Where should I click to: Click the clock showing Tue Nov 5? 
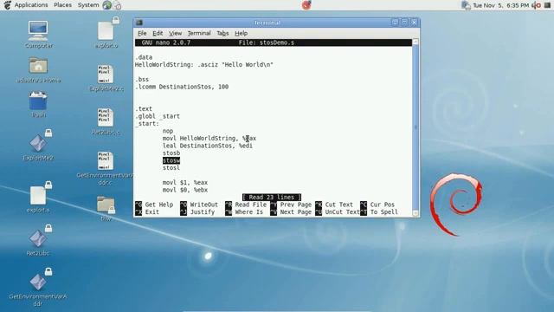point(500,5)
